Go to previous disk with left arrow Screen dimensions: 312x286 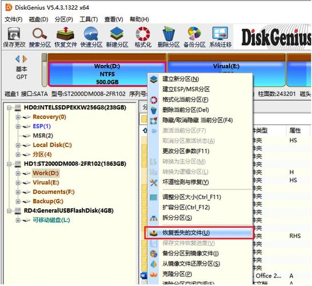(18, 59)
